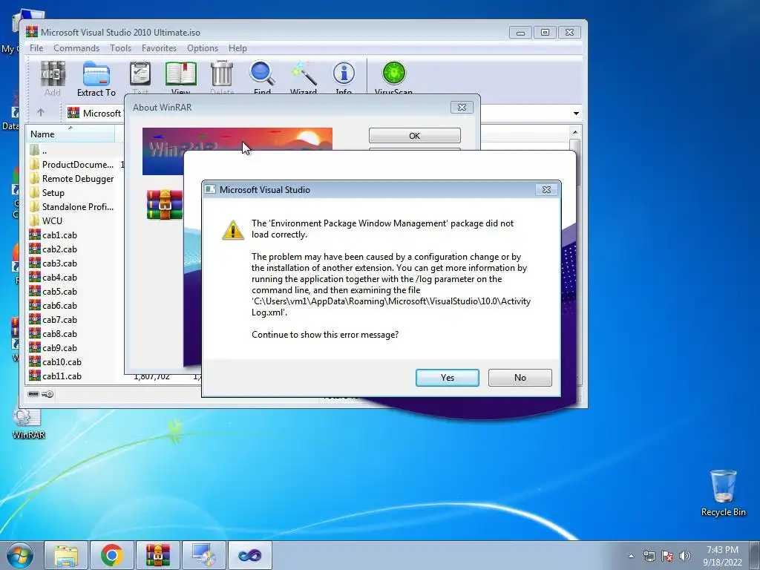Select the Remote Debugger folder
Screen dimensions: 760x570
(x=72, y=179)
